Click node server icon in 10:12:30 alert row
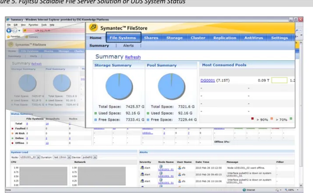This screenshot has height=193, width=313. tap(161, 166)
